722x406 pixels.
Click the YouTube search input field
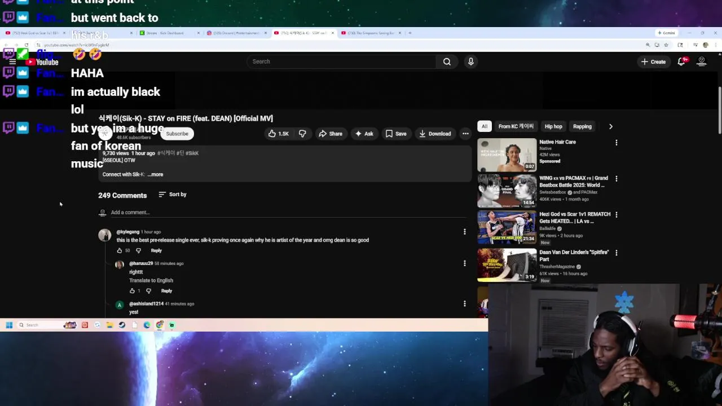click(x=341, y=61)
